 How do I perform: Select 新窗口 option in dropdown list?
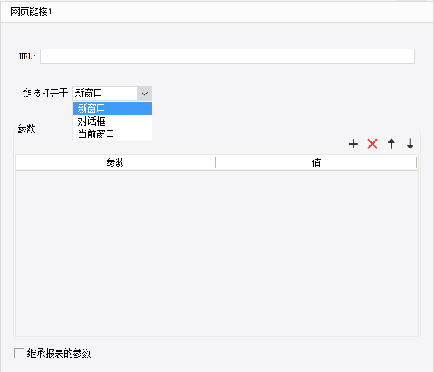(112, 108)
